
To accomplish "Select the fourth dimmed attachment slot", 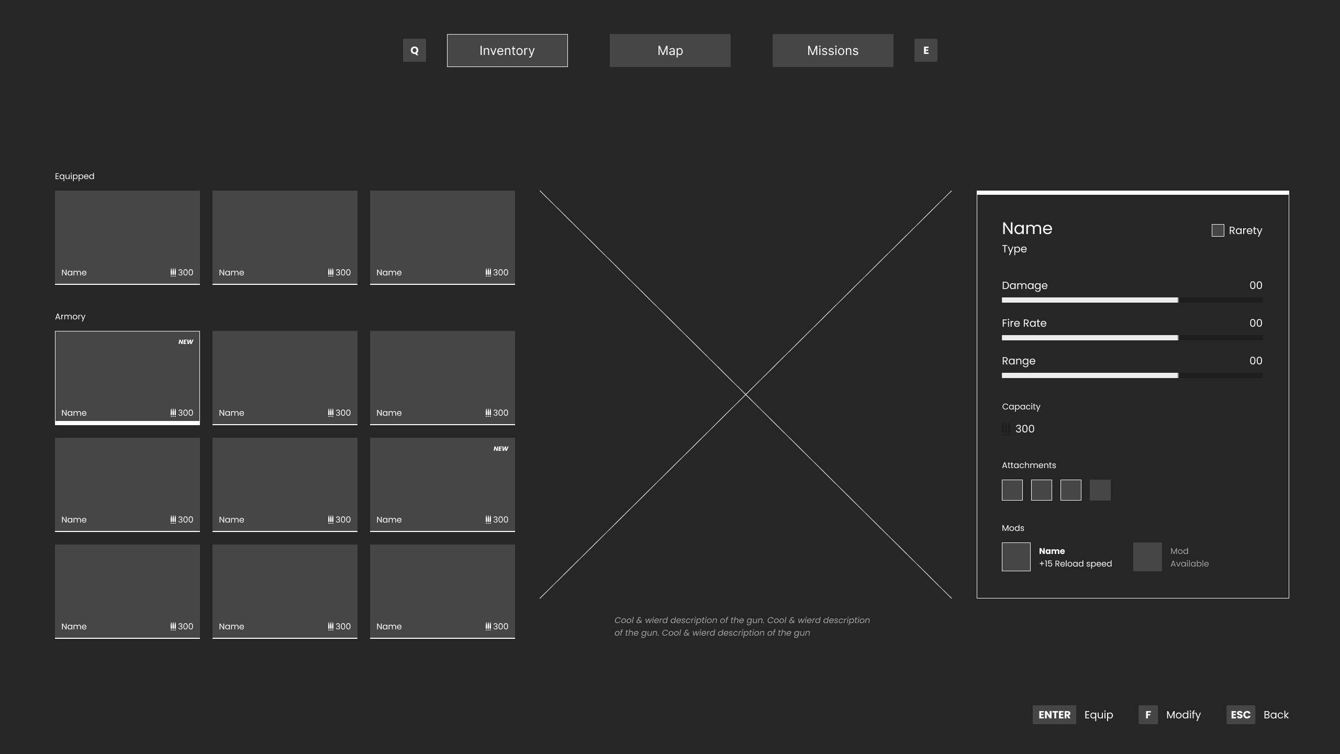I will click(1100, 490).
